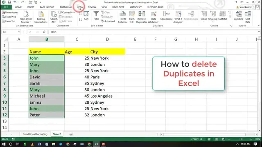262x147 pixels.
Task: Switch to PAGE LAYOUT tab
Action: 47,7
